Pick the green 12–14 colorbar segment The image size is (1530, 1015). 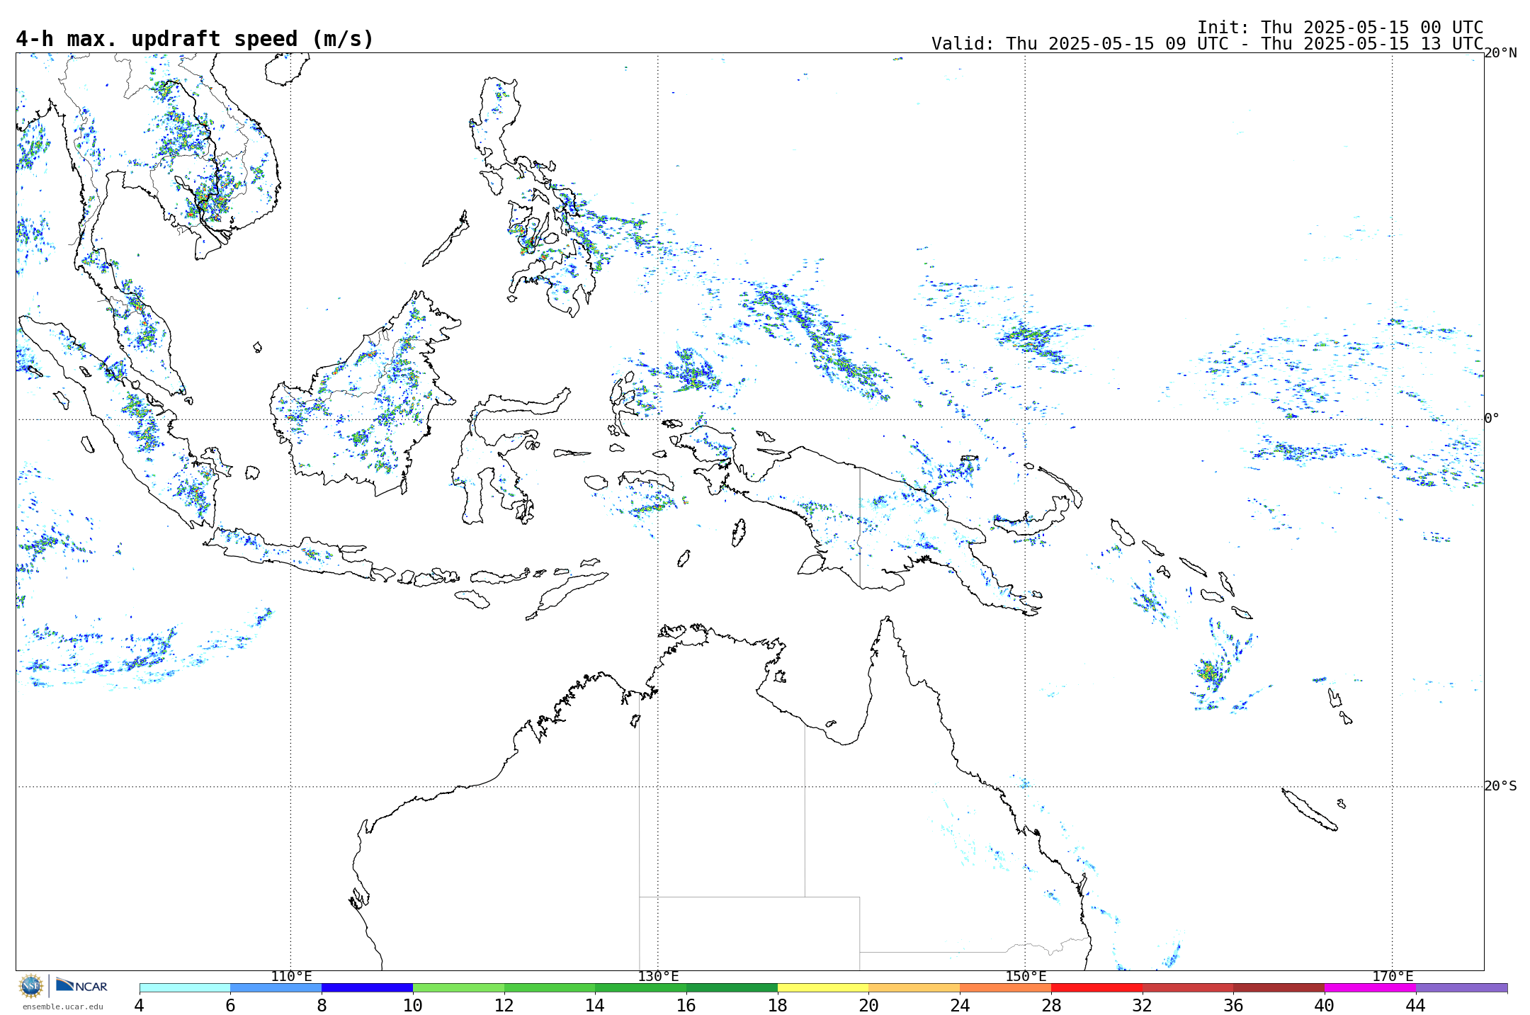(x=550, y=987)
